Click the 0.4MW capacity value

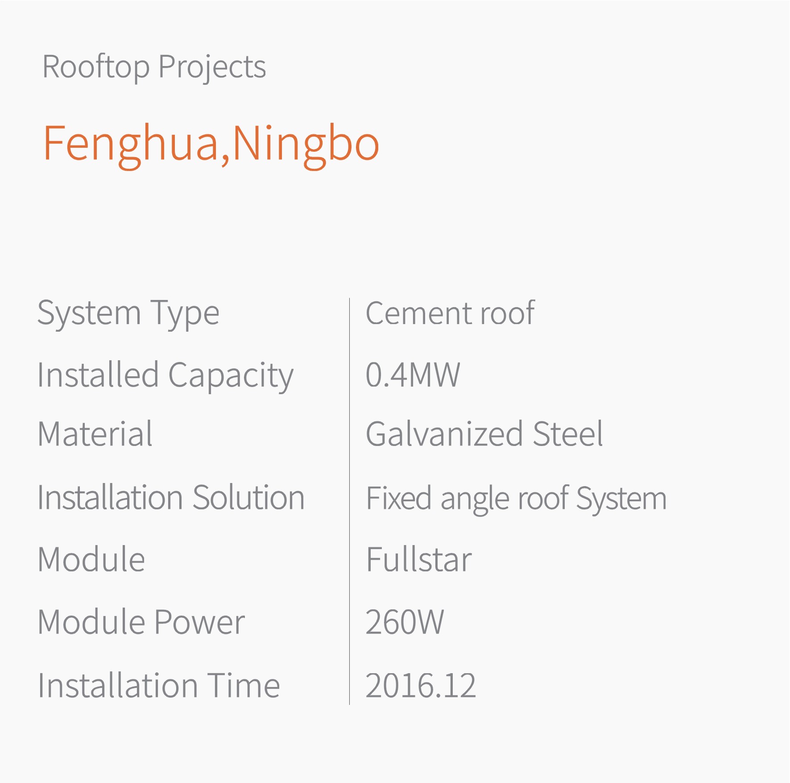pos(413,375)
